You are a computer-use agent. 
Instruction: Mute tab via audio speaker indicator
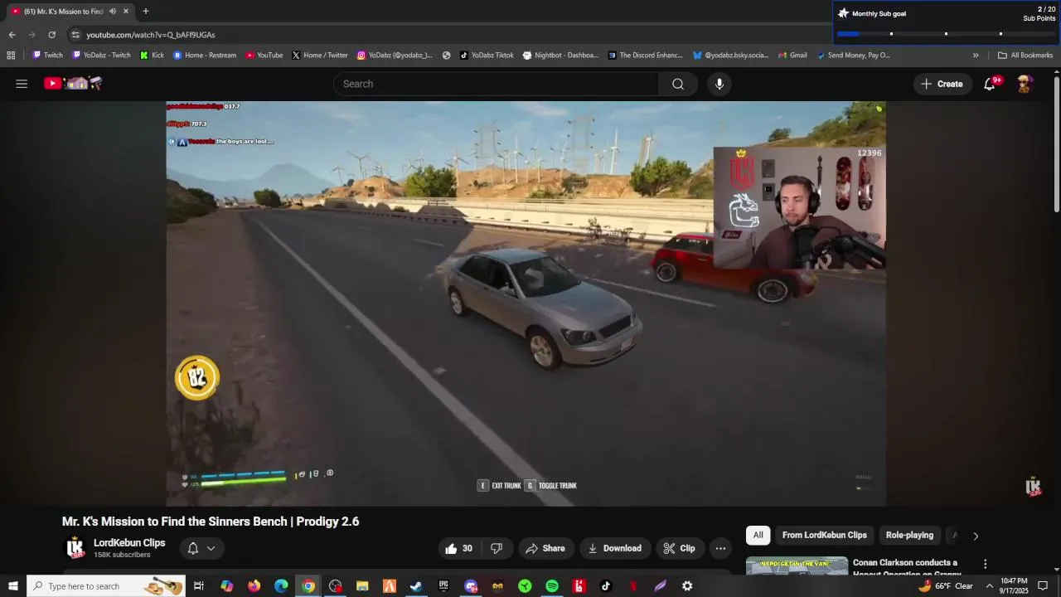click(x=113, y=12)
